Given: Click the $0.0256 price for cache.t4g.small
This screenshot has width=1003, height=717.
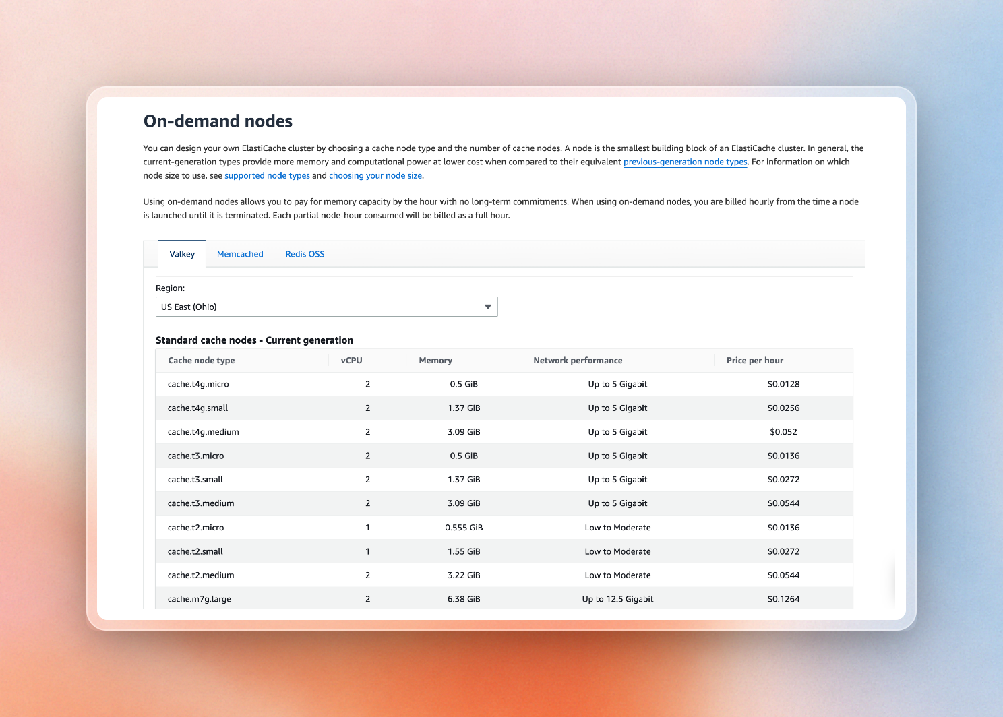Looking at the screenshot, I should click(783, 408).
